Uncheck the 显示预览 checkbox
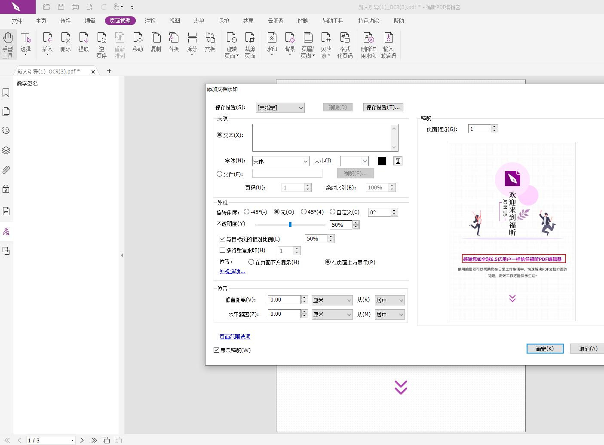Viewport: 604px width, 445px height. tap(217, 350)
